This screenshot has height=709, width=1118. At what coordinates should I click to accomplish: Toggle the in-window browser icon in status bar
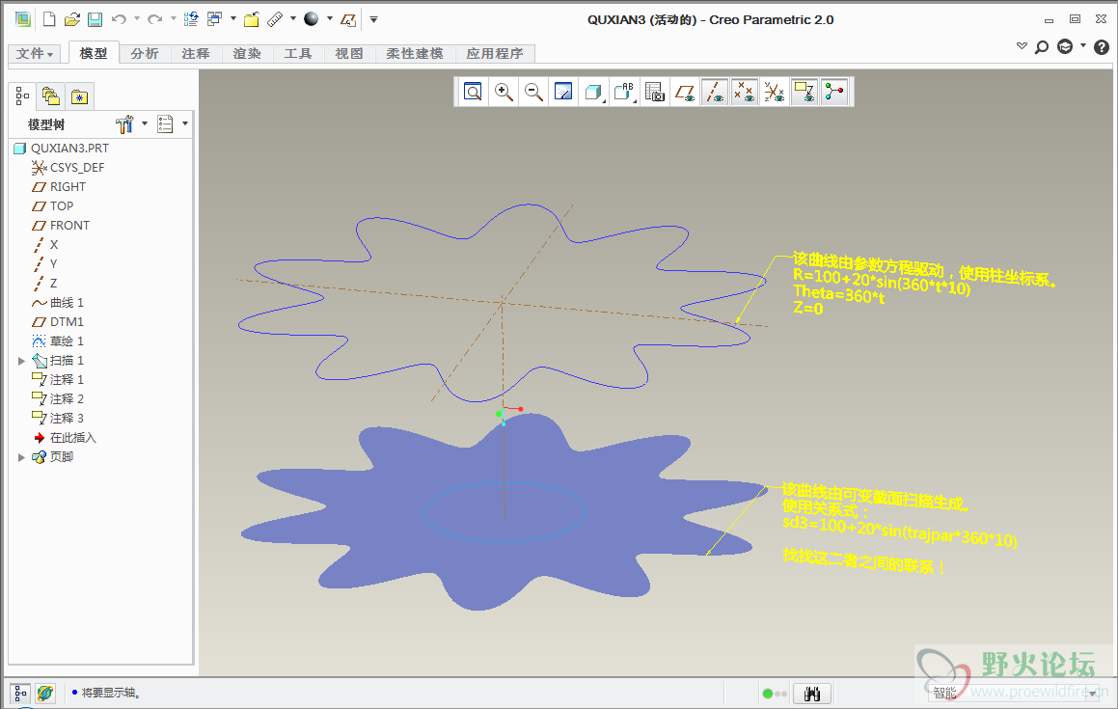pyautogui.click(x=45, y=694)
